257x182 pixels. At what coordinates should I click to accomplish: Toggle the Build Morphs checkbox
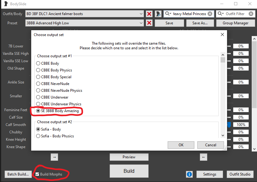(37, 174)
